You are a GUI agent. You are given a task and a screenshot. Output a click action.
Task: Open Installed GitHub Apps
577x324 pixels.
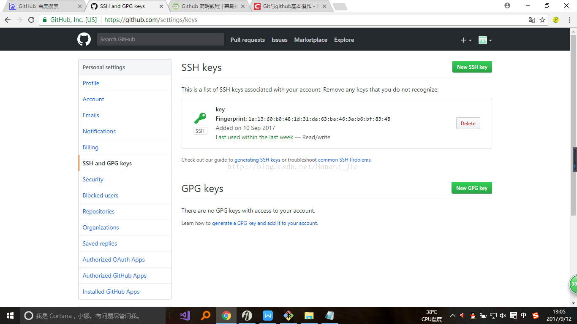pyautogui.click(x=125, y=292)
